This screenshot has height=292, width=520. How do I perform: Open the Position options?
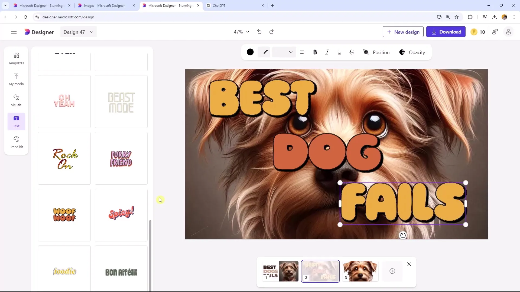pos(376,52)
